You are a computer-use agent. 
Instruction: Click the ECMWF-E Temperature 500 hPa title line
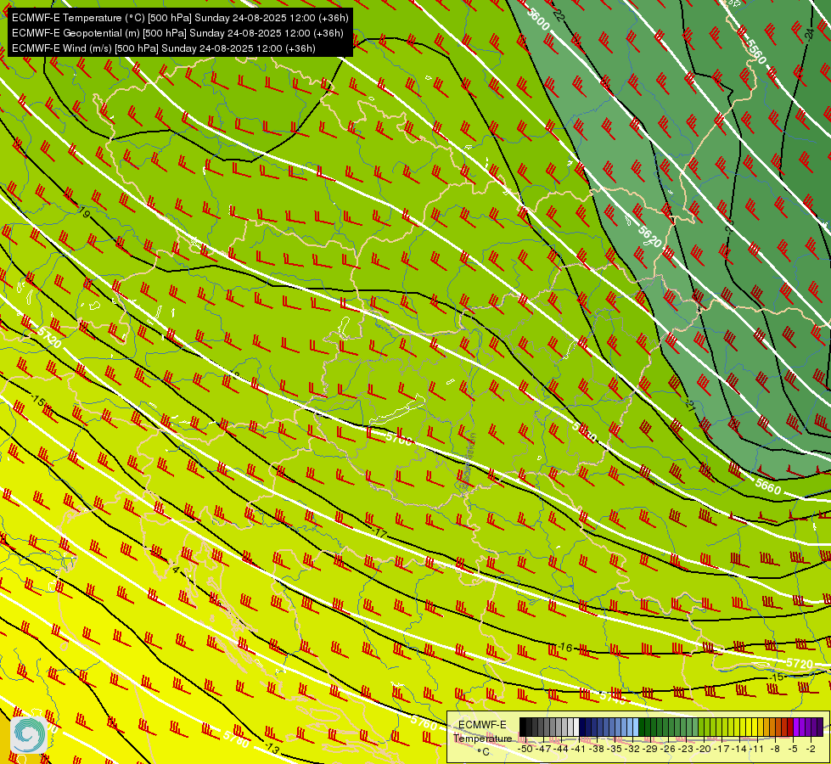point(180,18)
